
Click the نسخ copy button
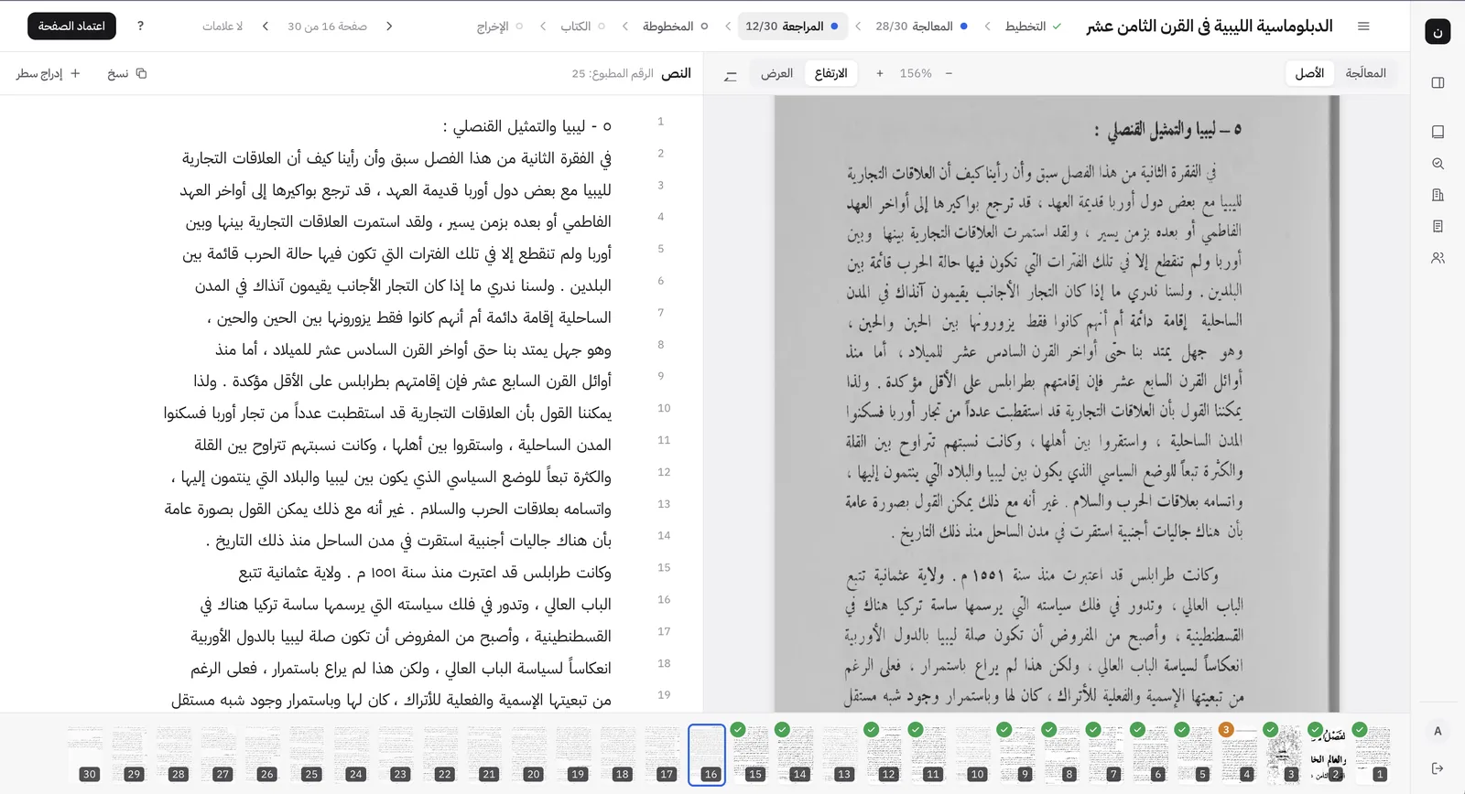click(126, 73)
